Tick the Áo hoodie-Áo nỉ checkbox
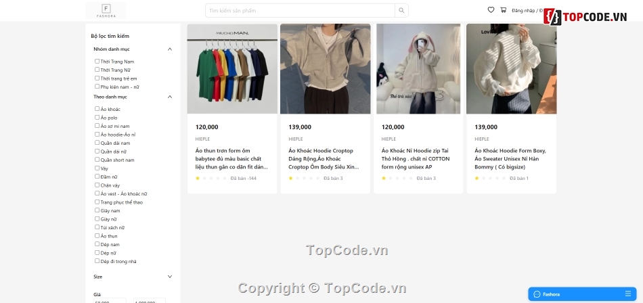Image resolution: width=643 pixels, height=303 pixels. pos(97,134)
